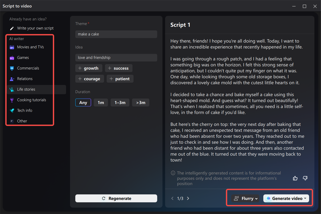321x214 pixels.
Task: Switch to the Life stories category
Action: click(26, 89)
